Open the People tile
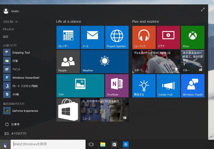The image size is (214, 149). coord(68,62)
